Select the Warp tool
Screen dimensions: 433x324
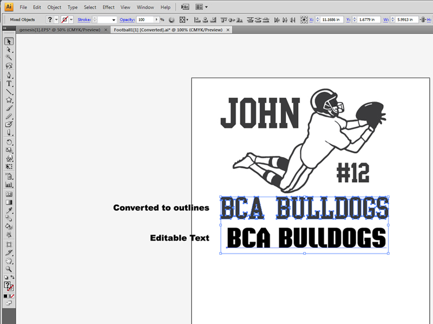coord(9,158)
